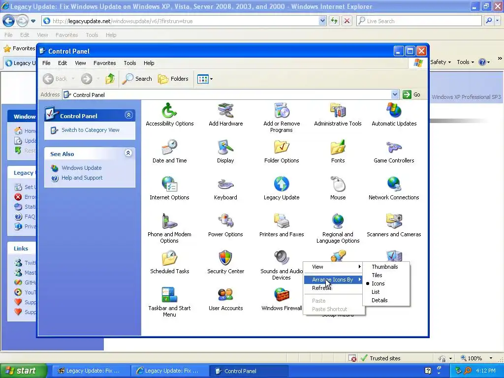Open the Back button history arrow
This screenshot has height=378, width=504.
pos(73,79)
